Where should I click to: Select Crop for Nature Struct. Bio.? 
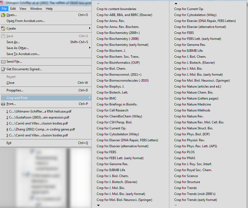[193, 128]
